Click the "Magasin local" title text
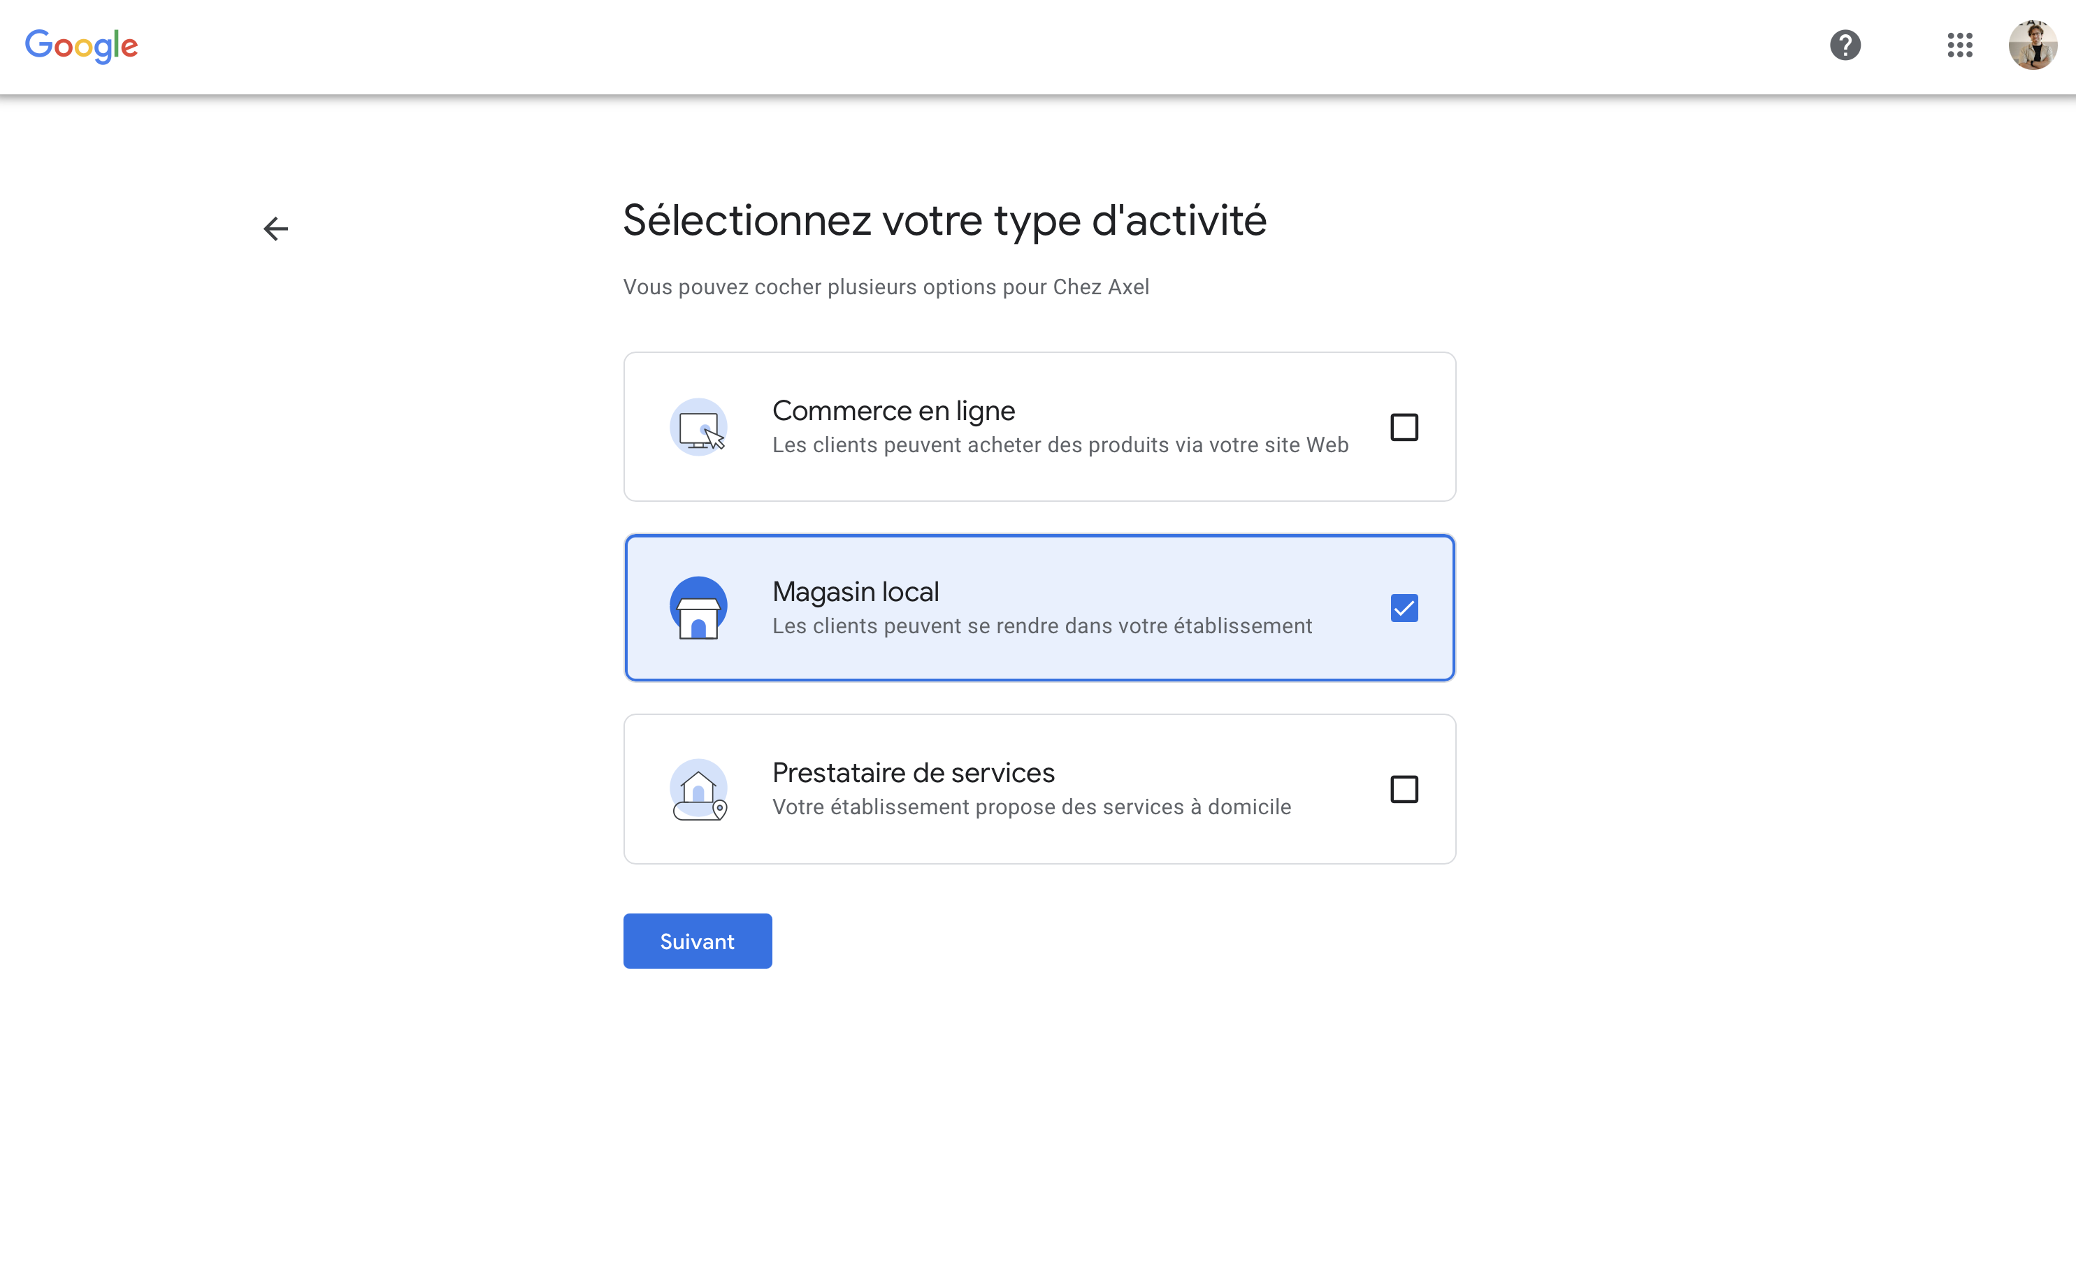 [856, 592]
